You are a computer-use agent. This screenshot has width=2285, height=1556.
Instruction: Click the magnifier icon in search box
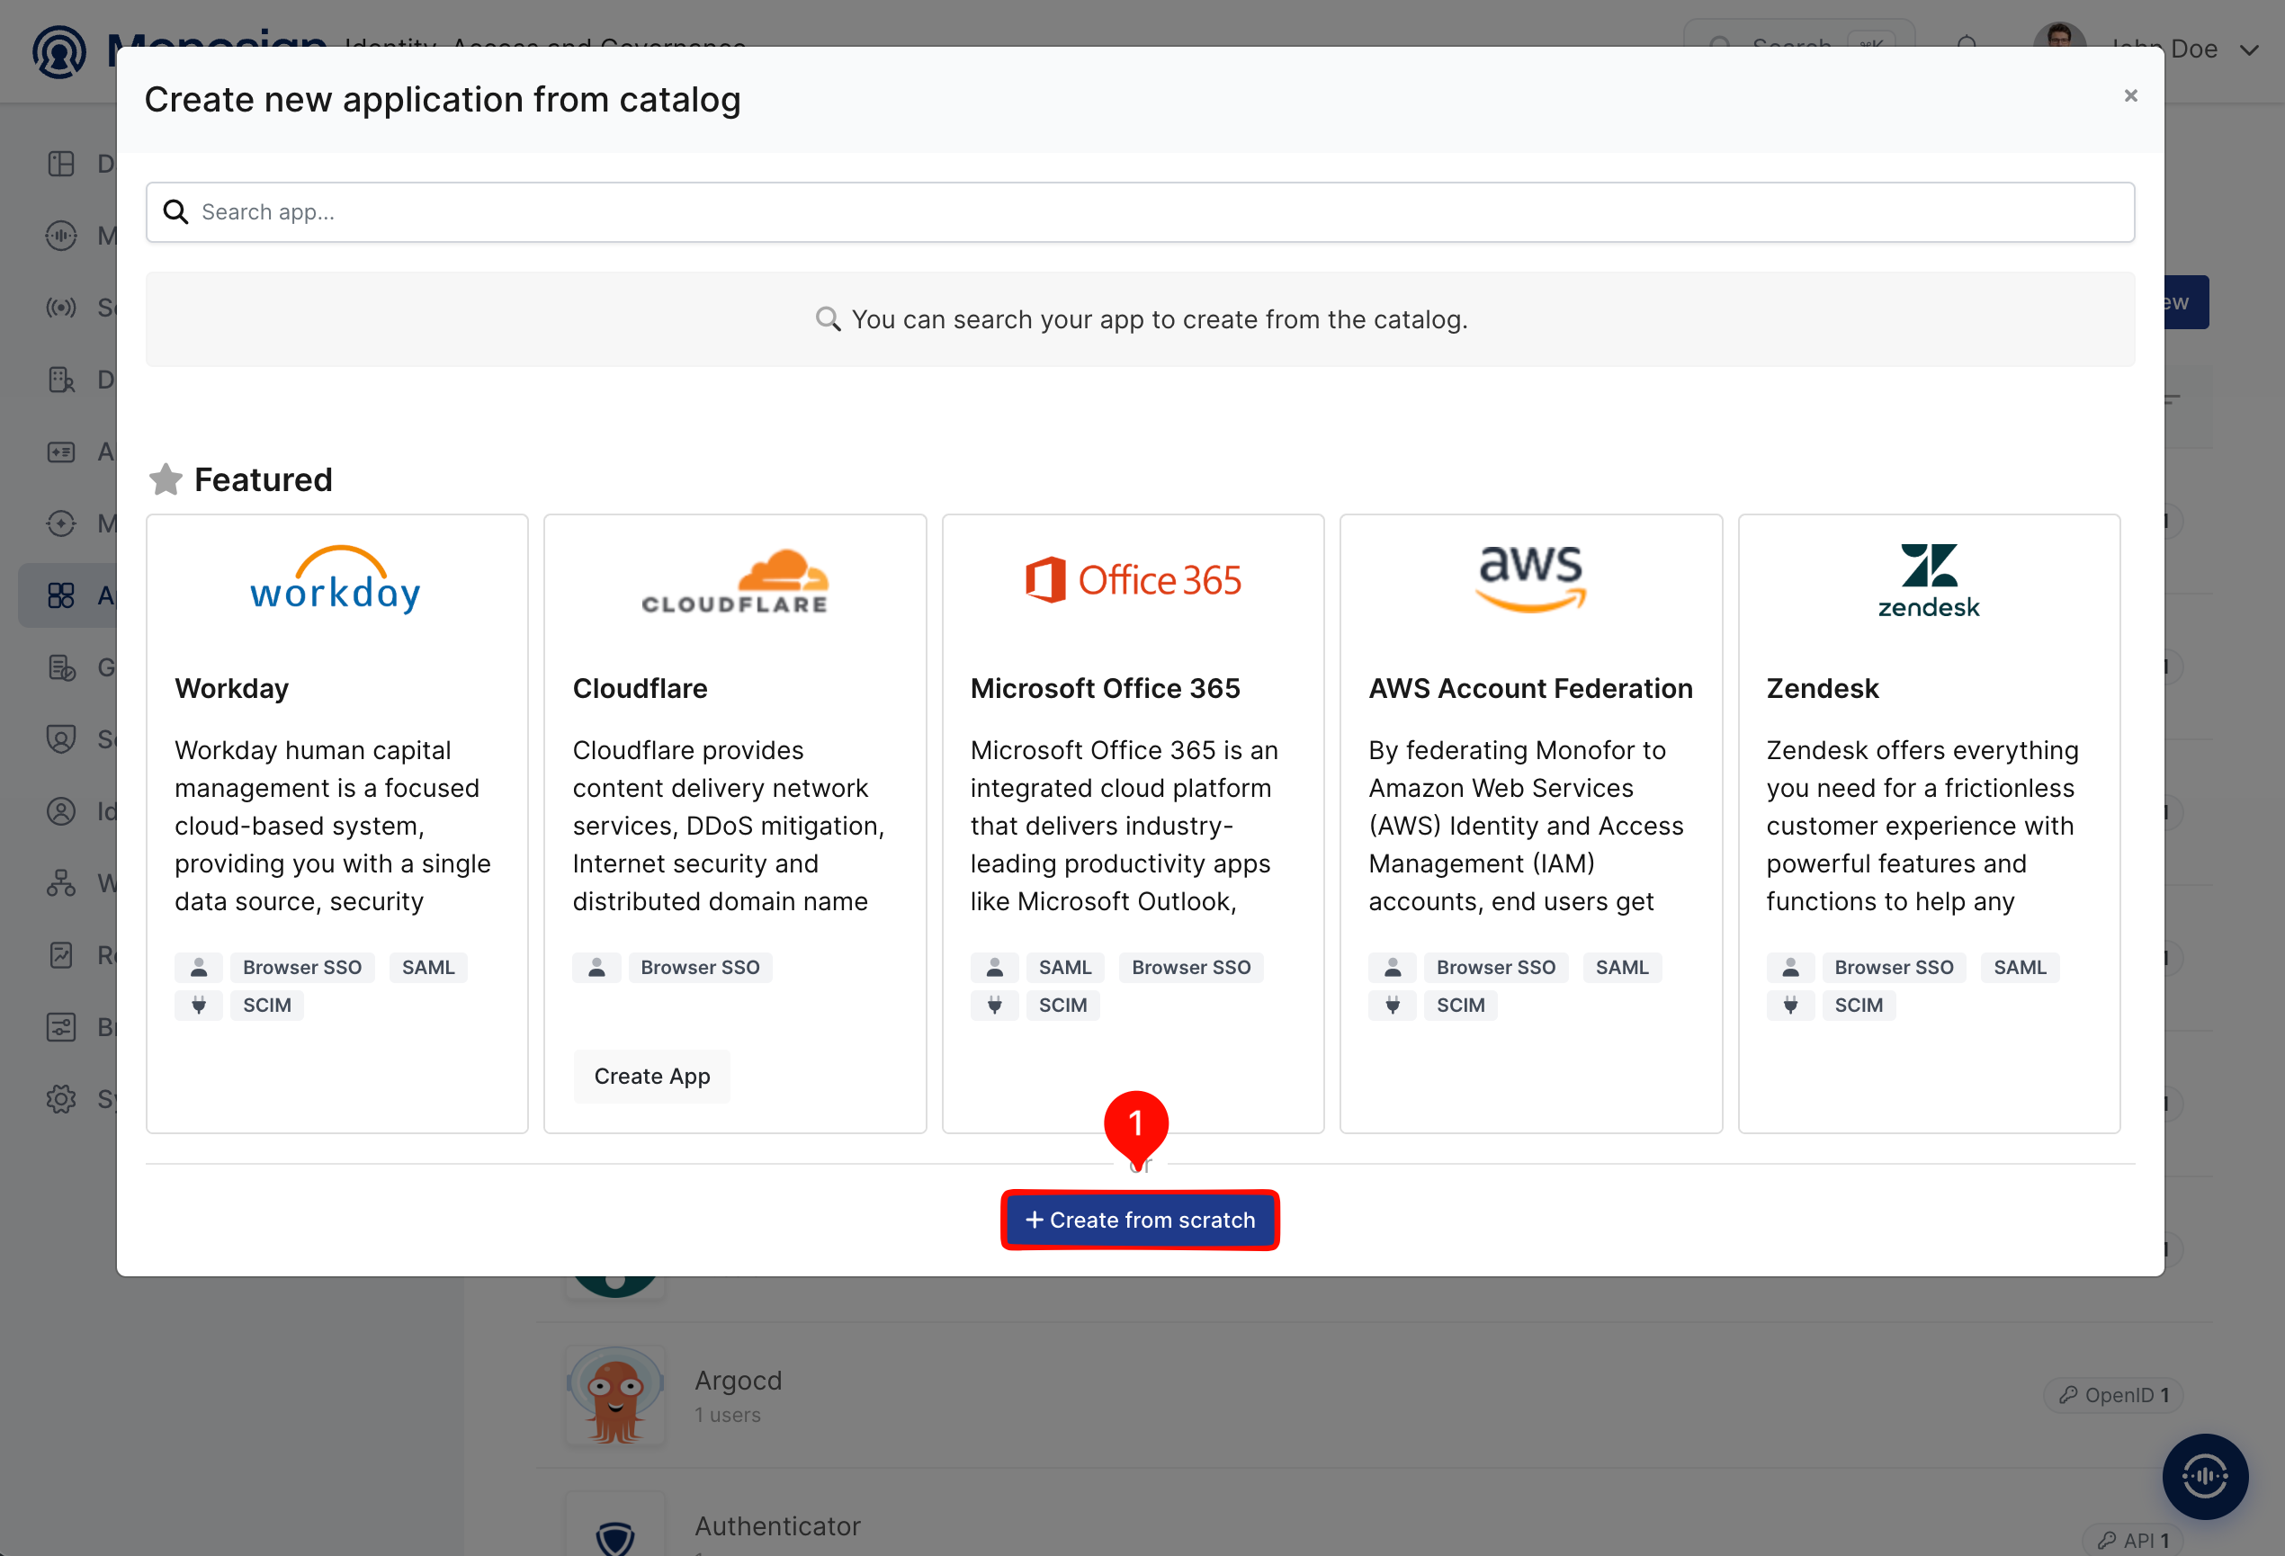[176, 212]
